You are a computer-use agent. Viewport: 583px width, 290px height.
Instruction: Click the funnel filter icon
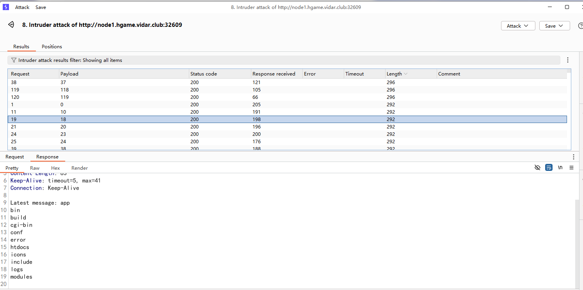(x=14, y=60)
